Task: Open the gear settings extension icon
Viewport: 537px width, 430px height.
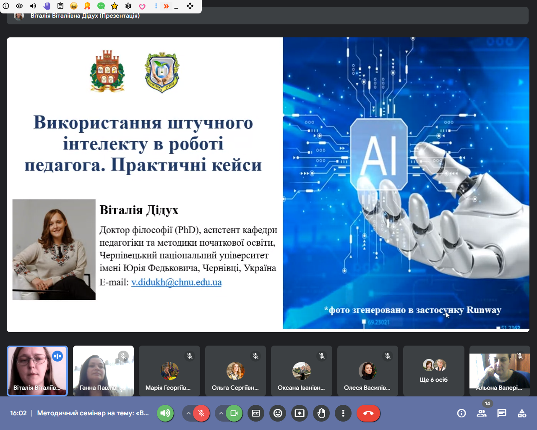Action: click(128, 6)
